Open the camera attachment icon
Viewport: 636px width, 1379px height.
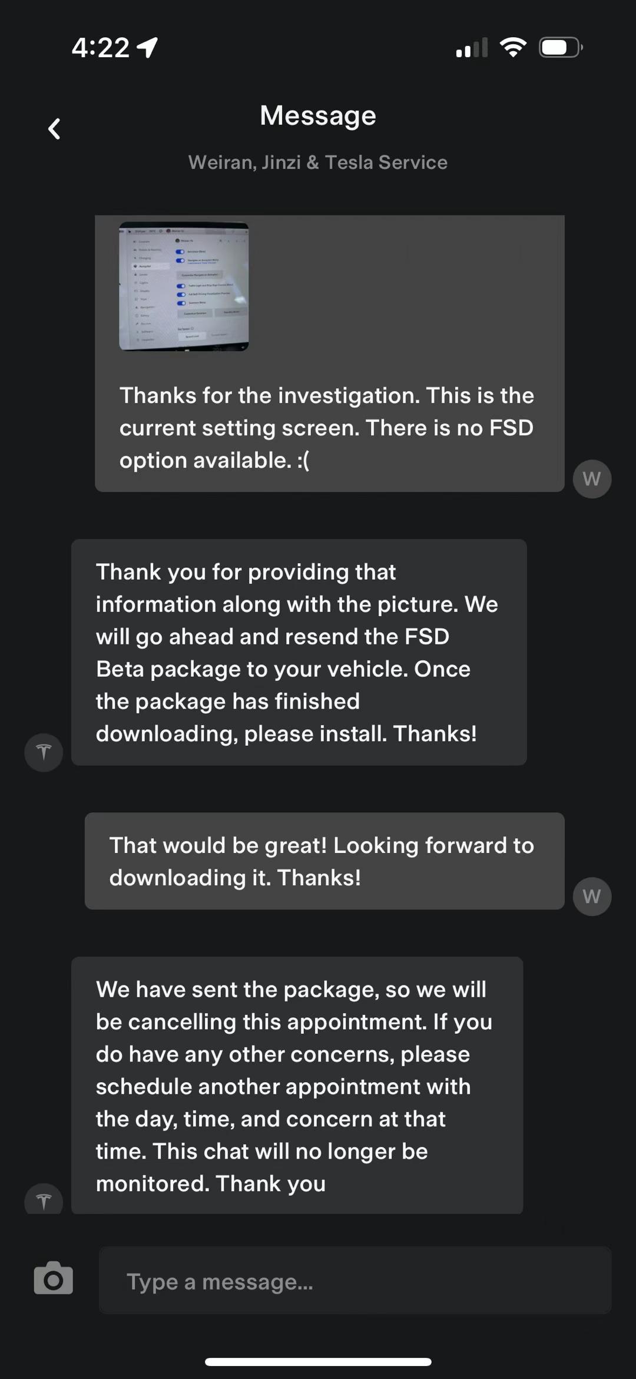[x=54, y=1278]
